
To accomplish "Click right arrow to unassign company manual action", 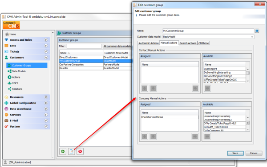I will point(195,136).
